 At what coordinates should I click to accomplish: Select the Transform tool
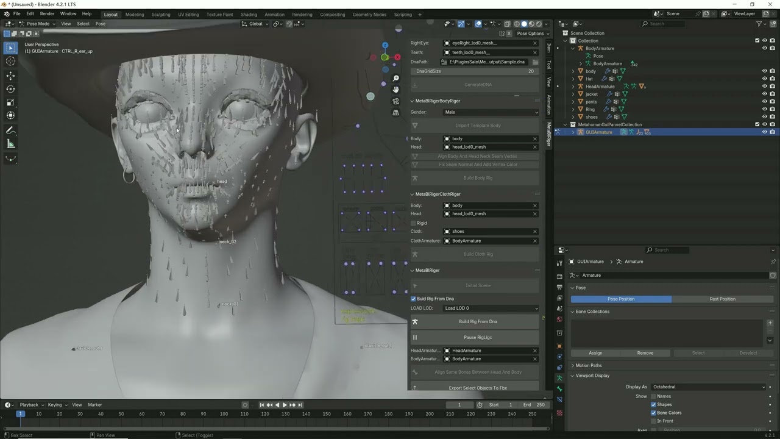click(10, 116)
